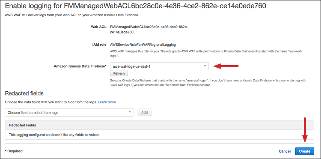Click the '* Required' note
321x159 pixels.
(14, 151)
